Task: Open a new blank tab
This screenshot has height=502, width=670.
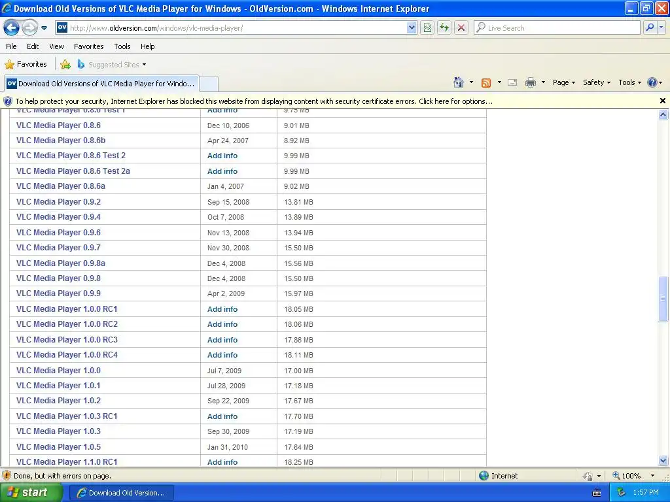Action: [x=209, y=84]
